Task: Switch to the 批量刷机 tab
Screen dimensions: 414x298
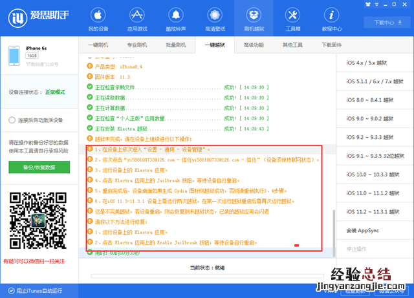Action: (x=176, y=45)
